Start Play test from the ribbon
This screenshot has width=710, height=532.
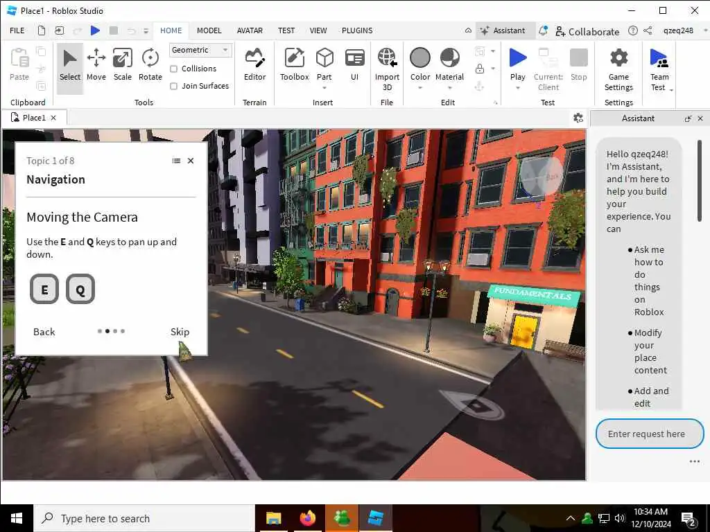click(x=517, y=63)
